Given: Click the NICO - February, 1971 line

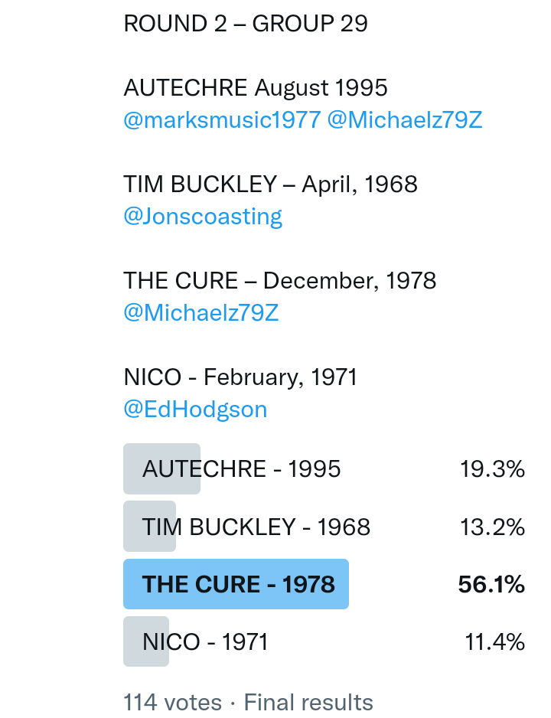Looking at the screenshot, I should (x=240, y=377).
